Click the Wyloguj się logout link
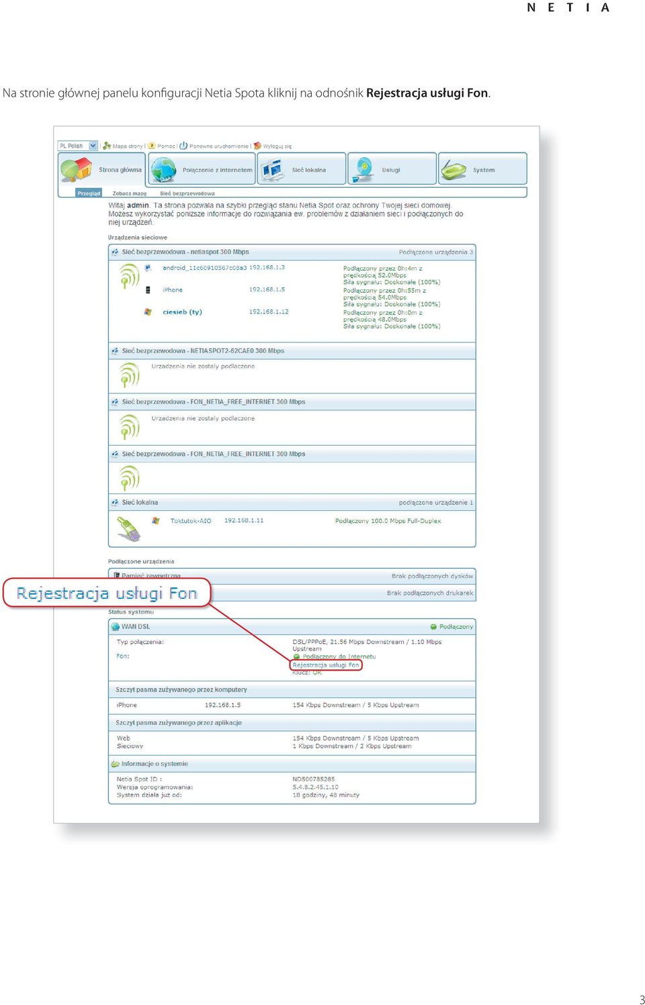 pos(277,146)
